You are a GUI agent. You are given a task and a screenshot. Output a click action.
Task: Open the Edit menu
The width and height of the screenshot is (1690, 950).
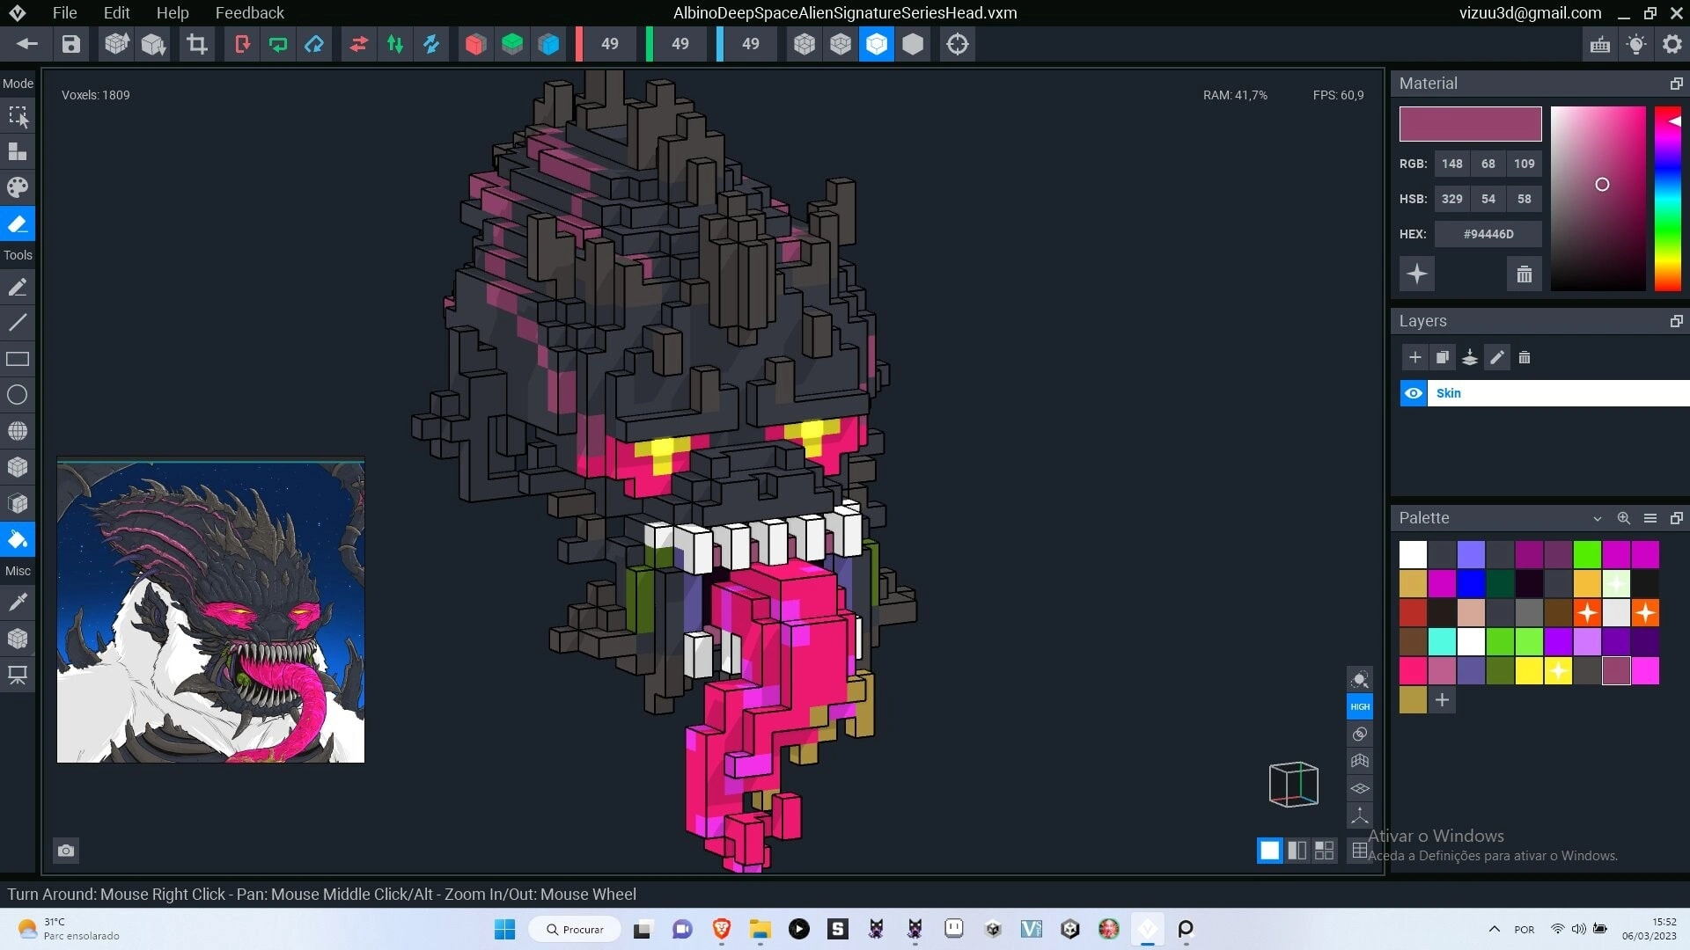pyautogui.click(x=116, y=12)
